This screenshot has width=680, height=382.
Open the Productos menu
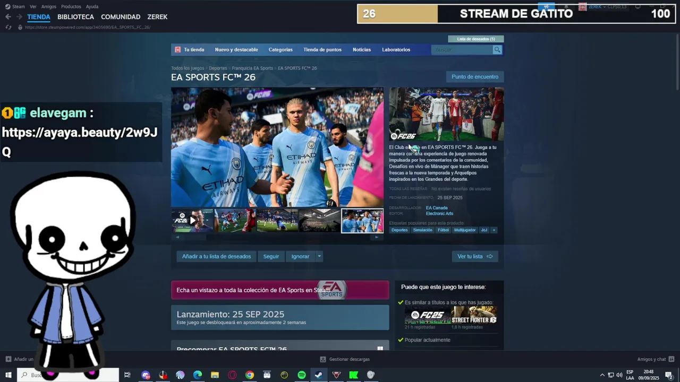click(71, 6)
